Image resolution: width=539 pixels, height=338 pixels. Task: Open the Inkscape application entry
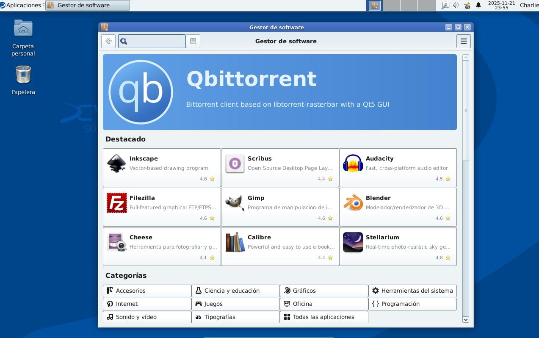(117, 163)
